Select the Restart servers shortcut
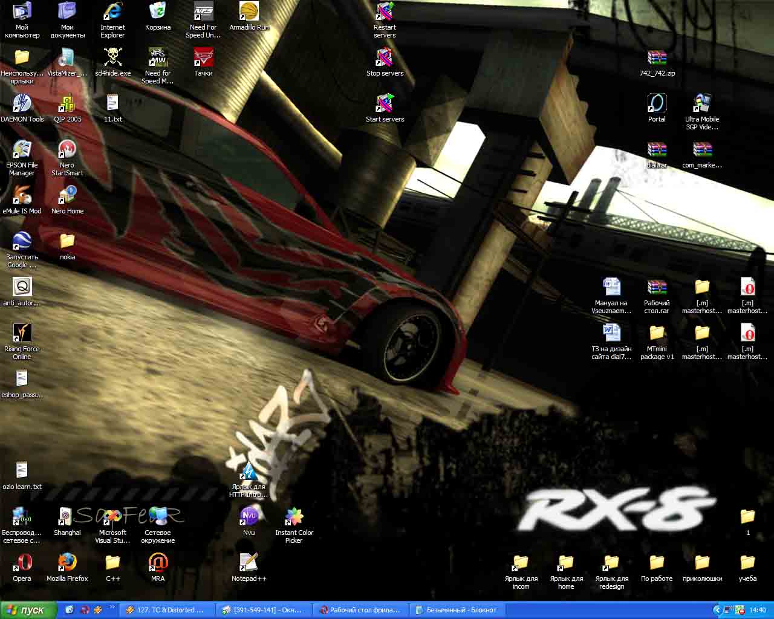 click(385, 19)
